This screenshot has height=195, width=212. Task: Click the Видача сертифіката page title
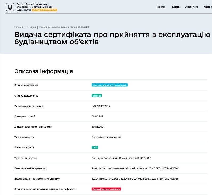(113, 38)
